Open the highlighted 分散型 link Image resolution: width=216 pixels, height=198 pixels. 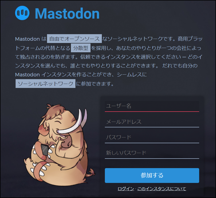coord(81,48)
